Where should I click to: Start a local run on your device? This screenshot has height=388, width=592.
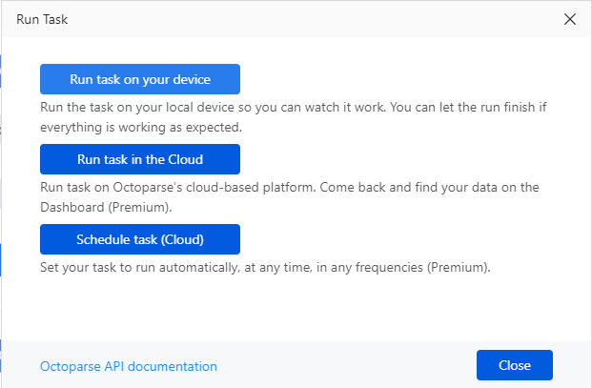(139, 79)
